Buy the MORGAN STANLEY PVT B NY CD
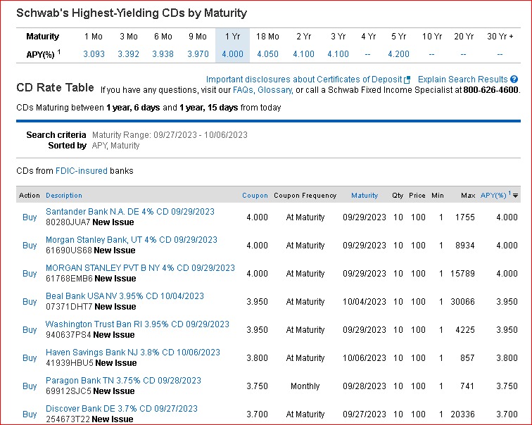Viewport: 532px width, 425px height. (x=30, y=274)
